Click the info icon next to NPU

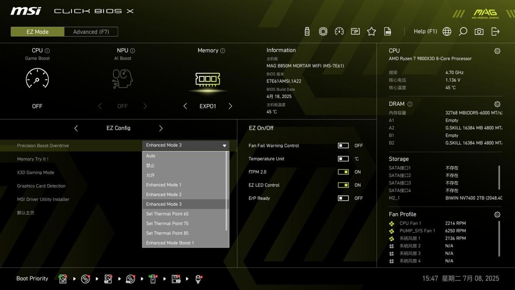pyautogui.click(x=133, y=51)
